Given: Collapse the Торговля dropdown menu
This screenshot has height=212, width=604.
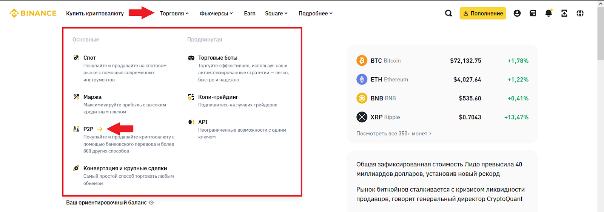Looking at the screenshot, I should [174, 13].
